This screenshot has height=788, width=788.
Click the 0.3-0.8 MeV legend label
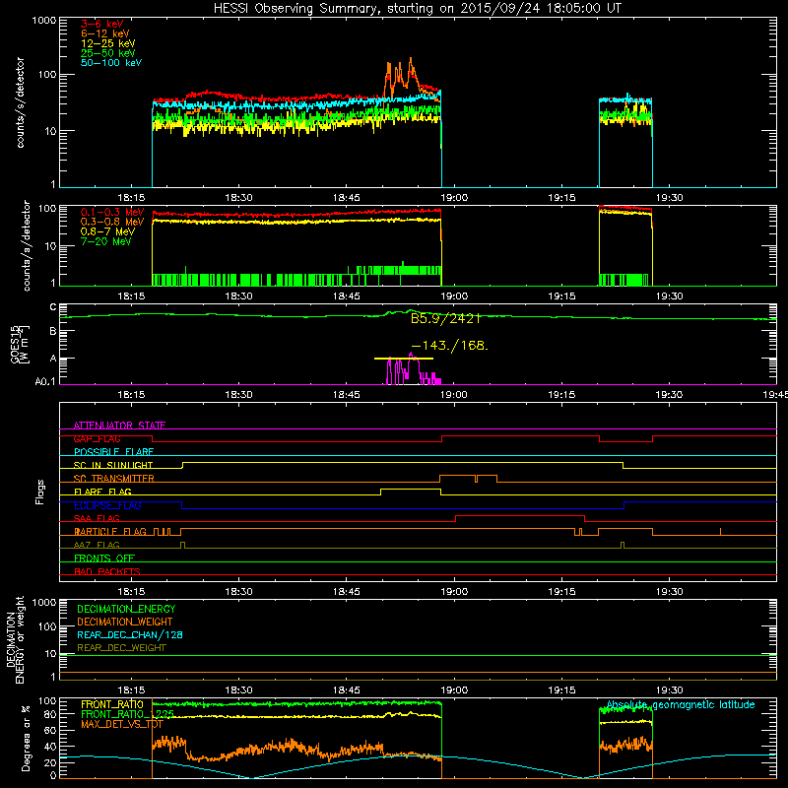(112, 223)
